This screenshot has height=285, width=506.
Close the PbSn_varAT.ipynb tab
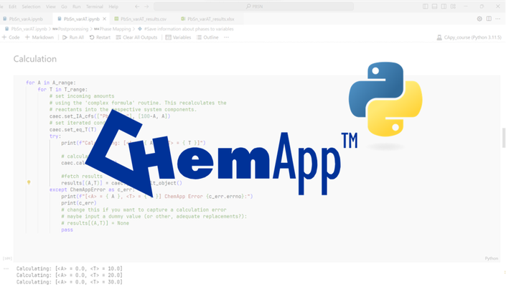pyautogui.click(x=104, y=19)
